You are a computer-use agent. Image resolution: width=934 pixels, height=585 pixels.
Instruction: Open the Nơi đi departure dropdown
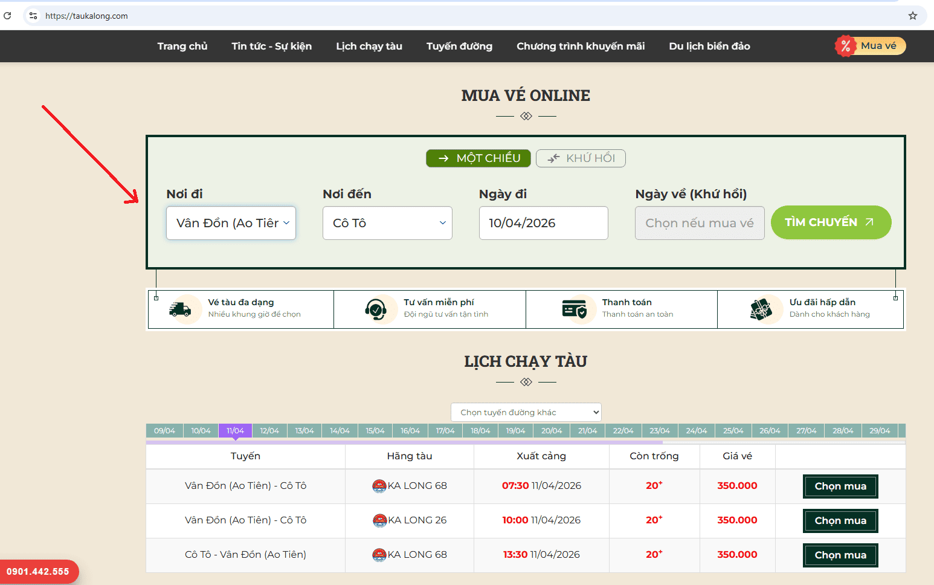click(231, 223)
